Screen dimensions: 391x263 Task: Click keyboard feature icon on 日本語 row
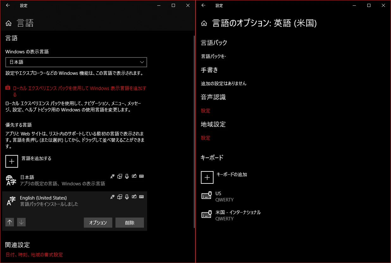141,176
